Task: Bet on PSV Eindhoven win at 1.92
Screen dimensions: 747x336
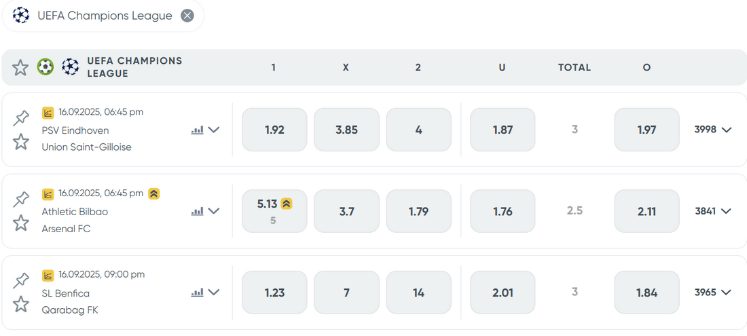Action: pos(274,130)
